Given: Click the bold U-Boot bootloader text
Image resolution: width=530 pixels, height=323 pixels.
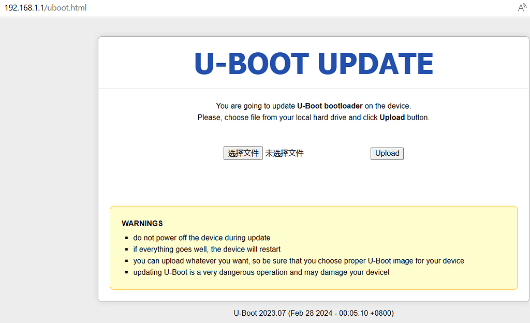Looking at the screenshot, I should 330,106.
